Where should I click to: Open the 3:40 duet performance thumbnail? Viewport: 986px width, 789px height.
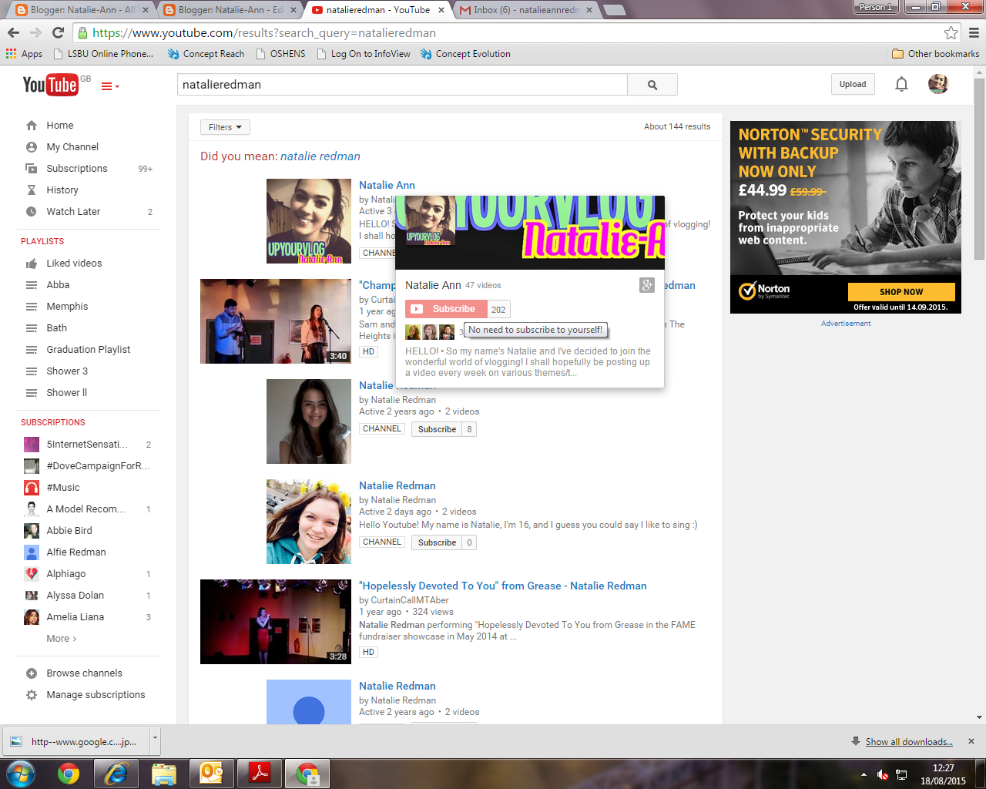(x=276, y=321)
